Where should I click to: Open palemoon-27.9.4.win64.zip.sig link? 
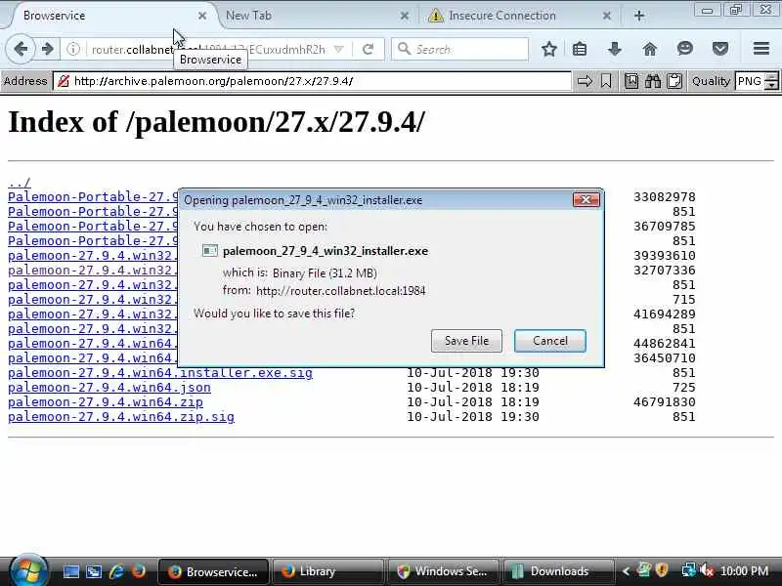(x=121, y=417)
